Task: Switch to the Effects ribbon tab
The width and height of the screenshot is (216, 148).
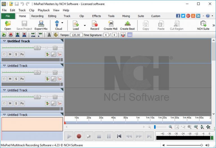Action: 96,16
